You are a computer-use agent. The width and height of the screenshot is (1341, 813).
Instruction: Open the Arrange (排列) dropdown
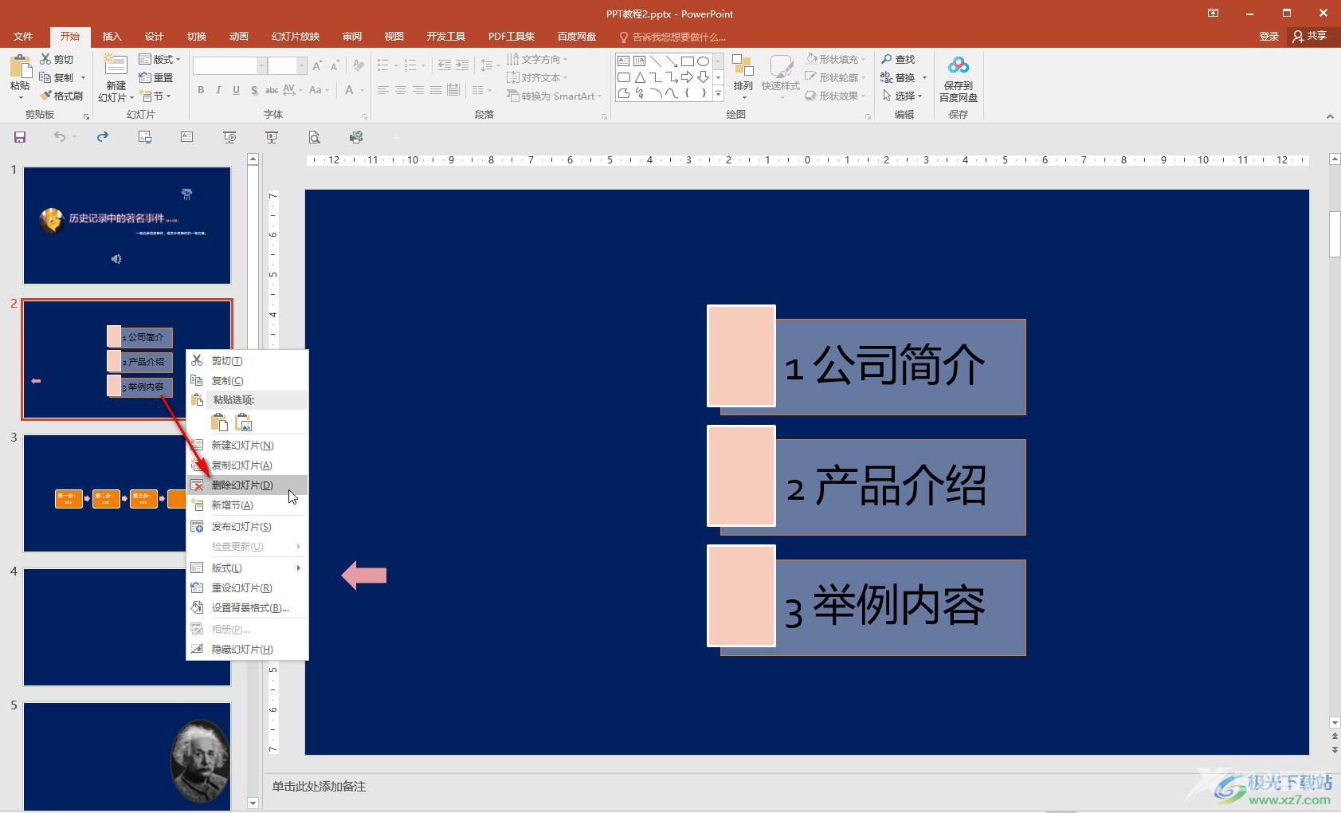click(743, 77)
